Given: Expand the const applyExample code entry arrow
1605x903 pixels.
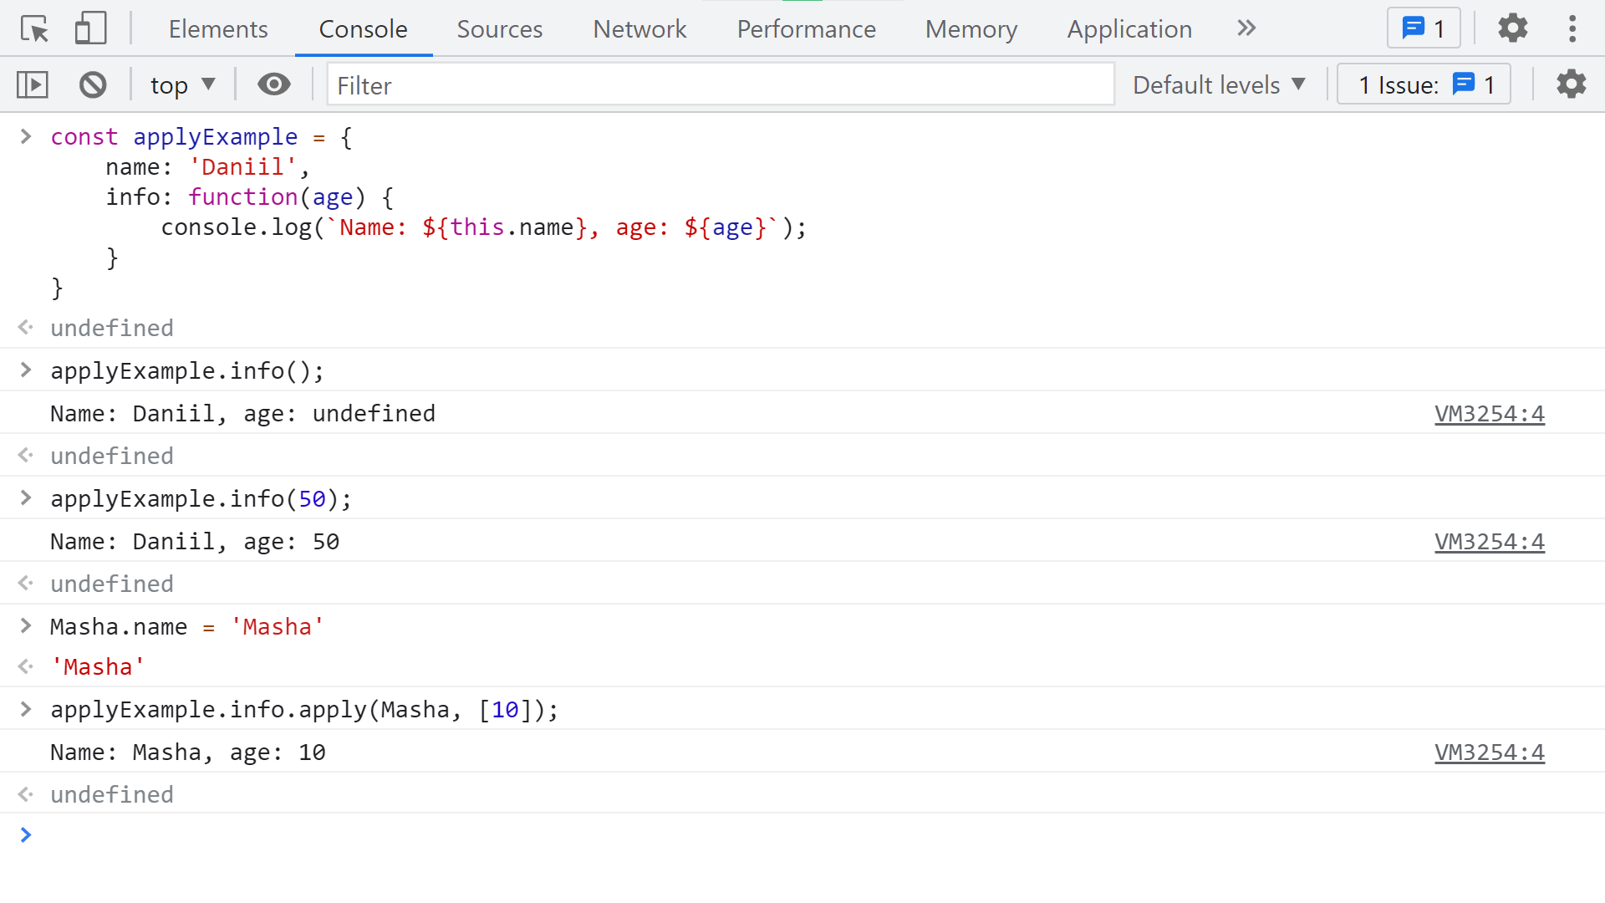Looking at the screenshot, I should click(x=26, y=136).
